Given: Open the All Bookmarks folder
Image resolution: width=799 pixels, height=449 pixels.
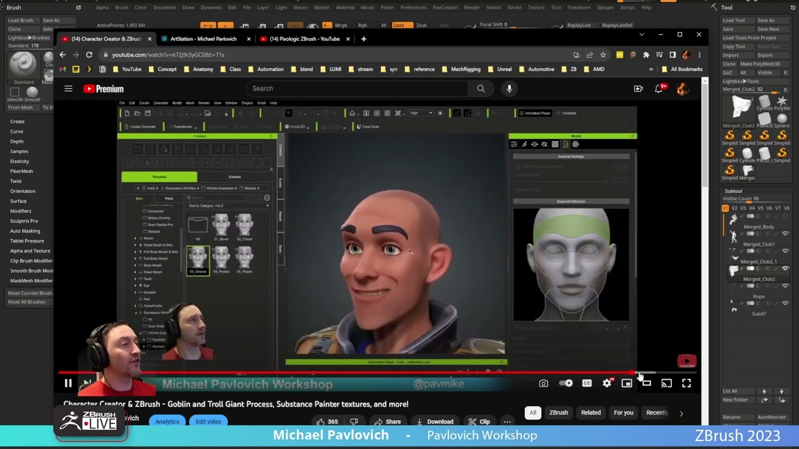Looking at the screenshot, I should coord(682,69).
